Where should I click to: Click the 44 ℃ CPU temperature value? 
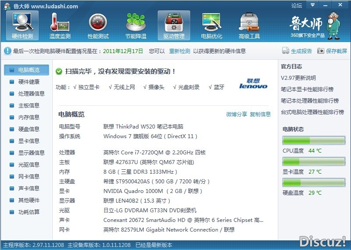click(315, 151)
